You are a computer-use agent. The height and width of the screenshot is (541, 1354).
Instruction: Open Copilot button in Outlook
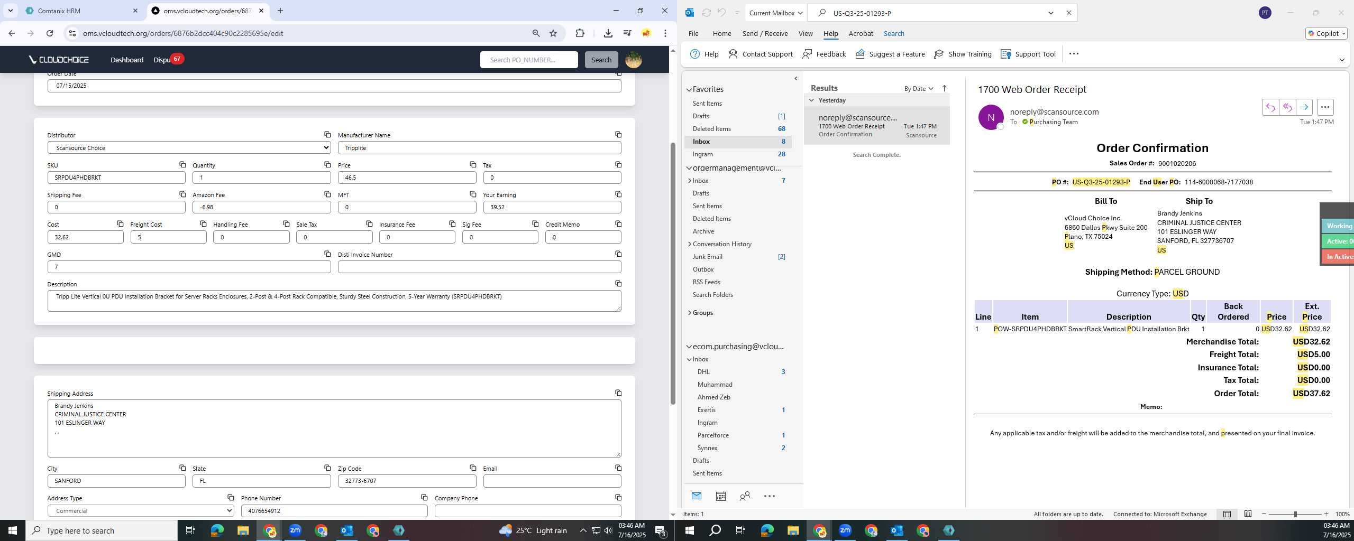[x=1326, y=33]
